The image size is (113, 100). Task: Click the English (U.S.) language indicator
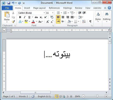pyautogui.click(x=44, y=96)
